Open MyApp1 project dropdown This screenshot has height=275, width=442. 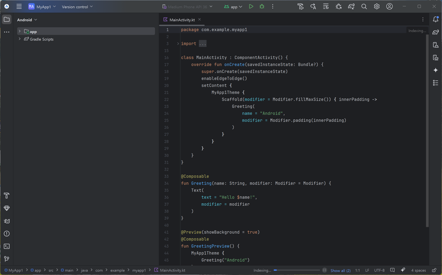point(42,7)
